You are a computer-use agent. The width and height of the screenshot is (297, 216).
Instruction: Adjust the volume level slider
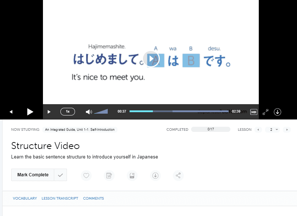pyautogui.click(x=101, y=111)
